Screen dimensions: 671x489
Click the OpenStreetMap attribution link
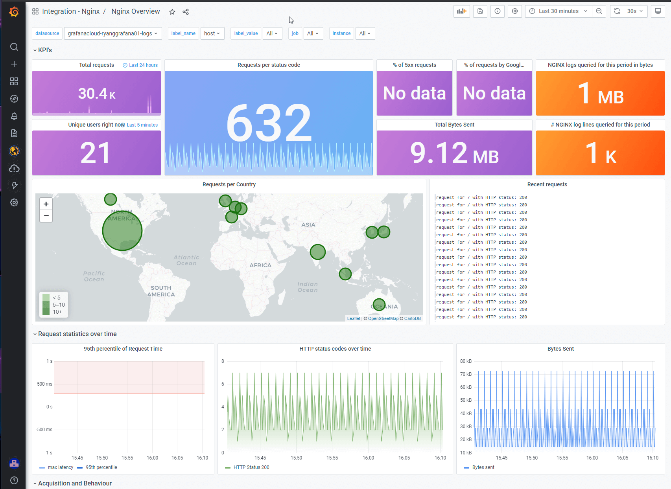(383, 318)
